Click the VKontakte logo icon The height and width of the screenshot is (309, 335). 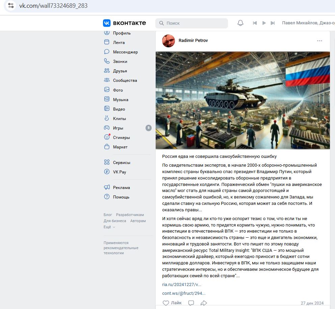pyautogui.click(x=107, y=23)
